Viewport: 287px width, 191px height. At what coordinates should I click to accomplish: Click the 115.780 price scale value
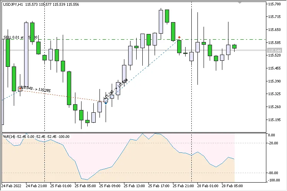(274, 4)
